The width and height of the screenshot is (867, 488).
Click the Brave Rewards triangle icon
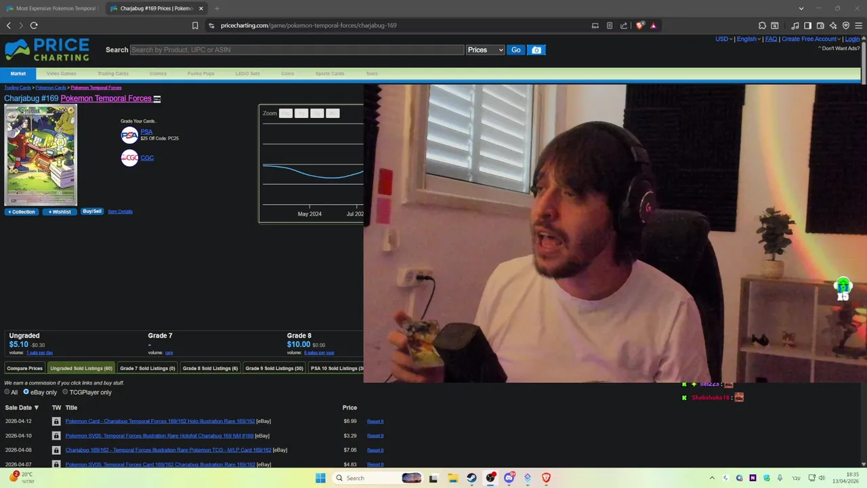(654, 25)
